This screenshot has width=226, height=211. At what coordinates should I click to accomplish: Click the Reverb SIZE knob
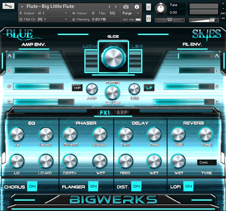178,134
